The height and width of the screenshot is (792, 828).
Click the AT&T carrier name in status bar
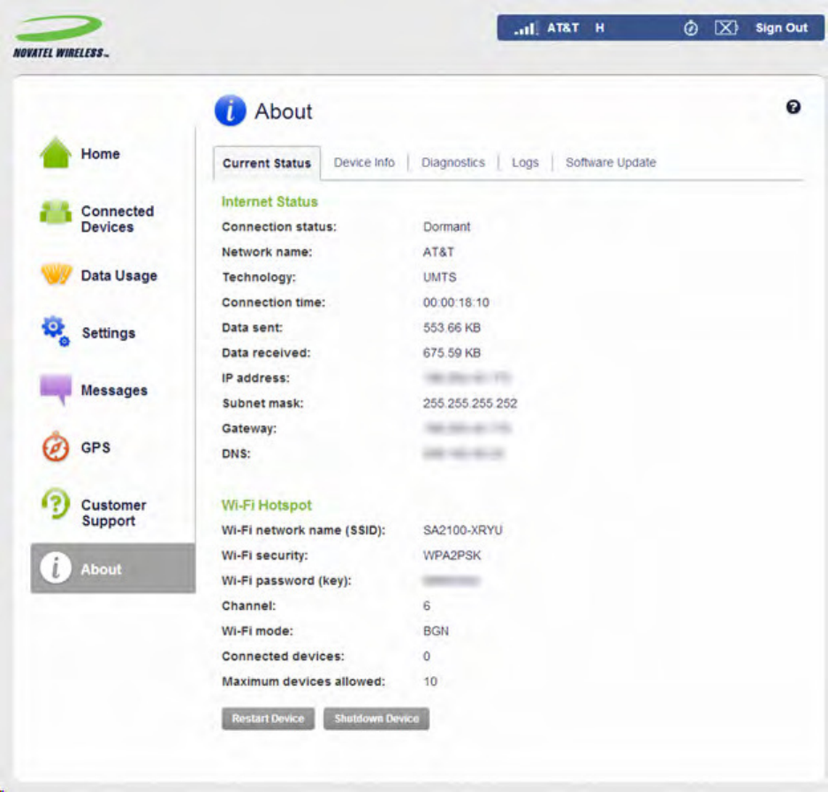563,28
